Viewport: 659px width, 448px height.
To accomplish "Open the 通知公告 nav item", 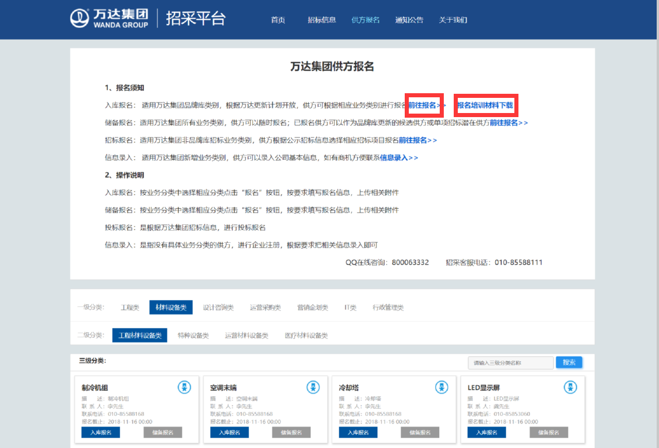I will click(x=409, y=20).
